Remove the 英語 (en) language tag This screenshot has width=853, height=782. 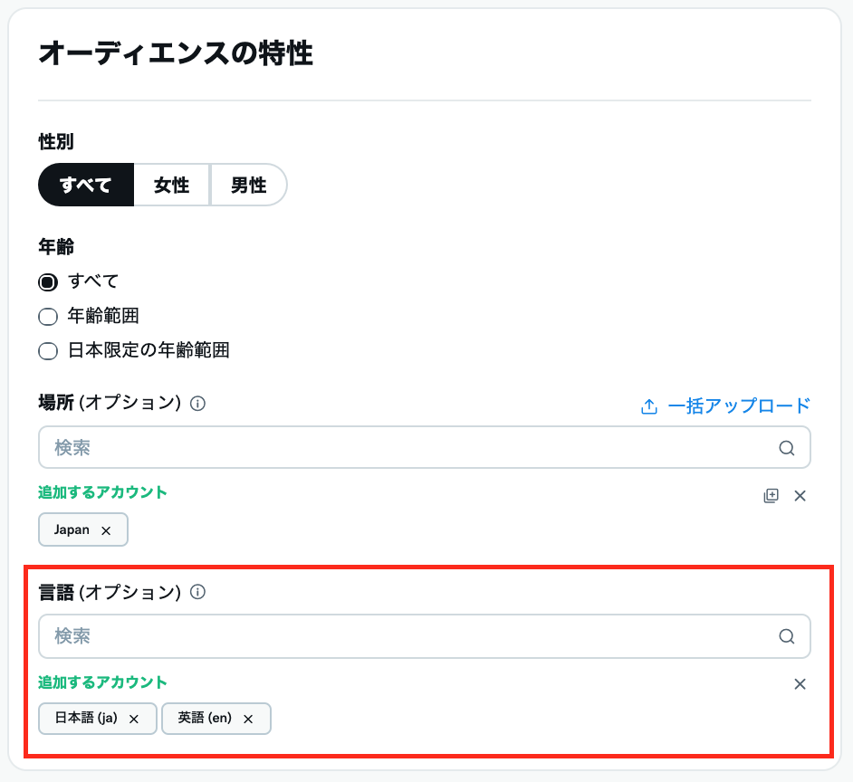(x=248, y=719)
